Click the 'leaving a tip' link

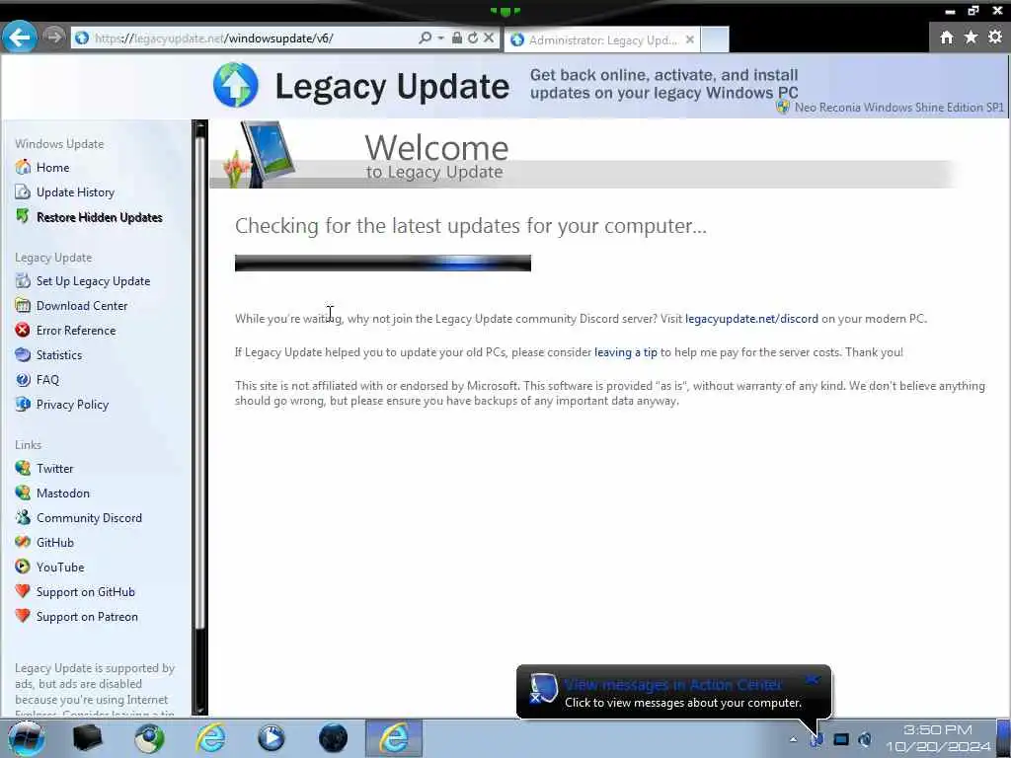[625, 352]
